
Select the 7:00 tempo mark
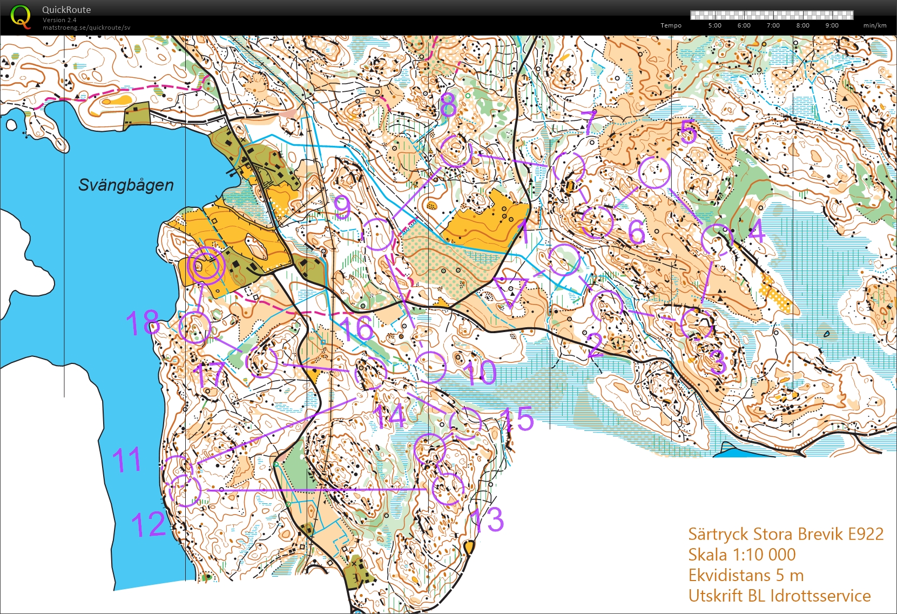click(773, 25)
